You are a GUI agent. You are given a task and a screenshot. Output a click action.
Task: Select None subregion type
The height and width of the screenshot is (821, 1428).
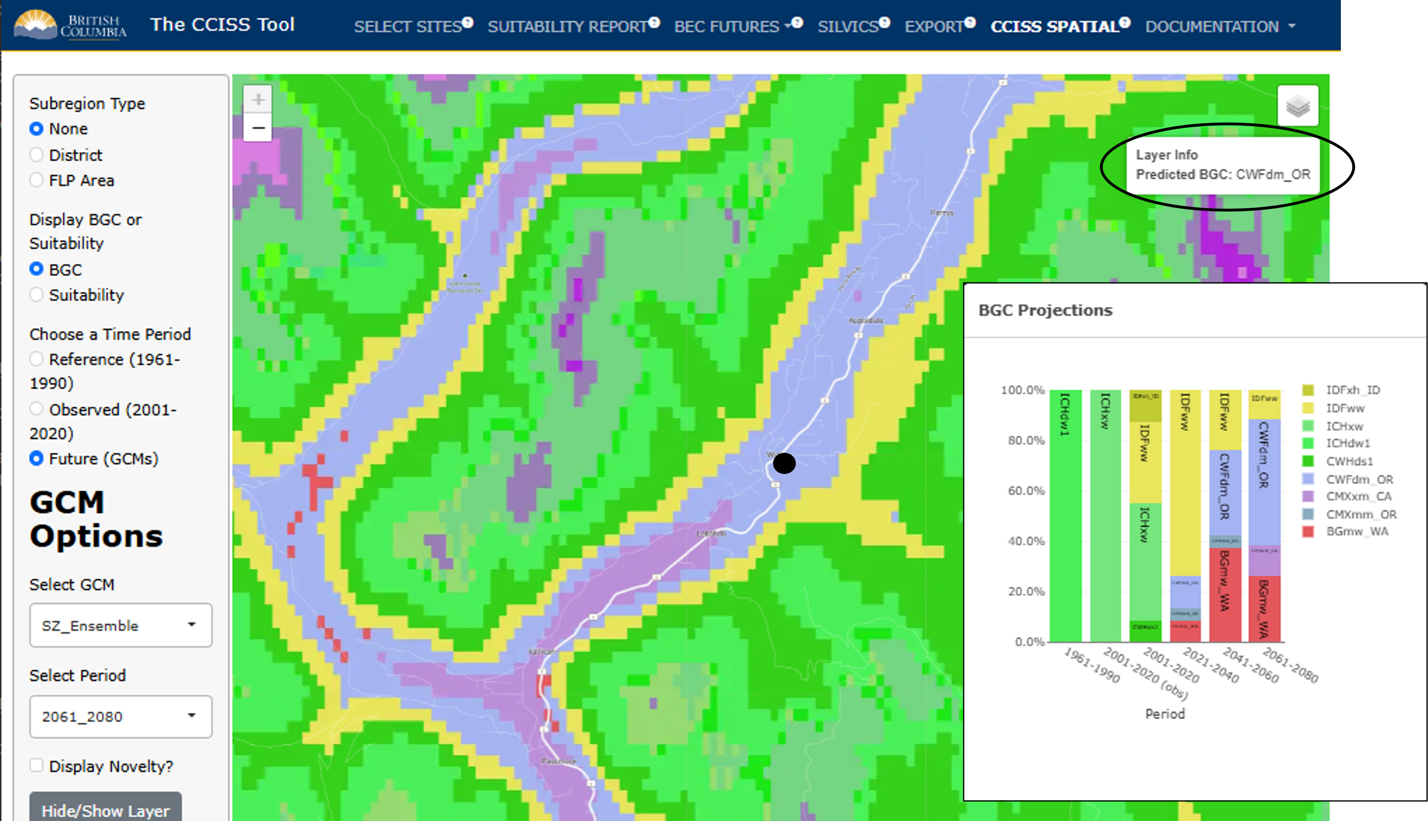pyautogui.click(x=36, y=129)
